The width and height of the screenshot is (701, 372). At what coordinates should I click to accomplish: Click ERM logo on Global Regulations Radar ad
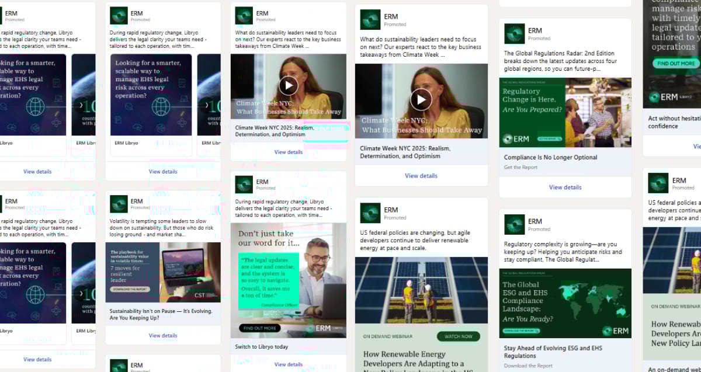(515, 34)
